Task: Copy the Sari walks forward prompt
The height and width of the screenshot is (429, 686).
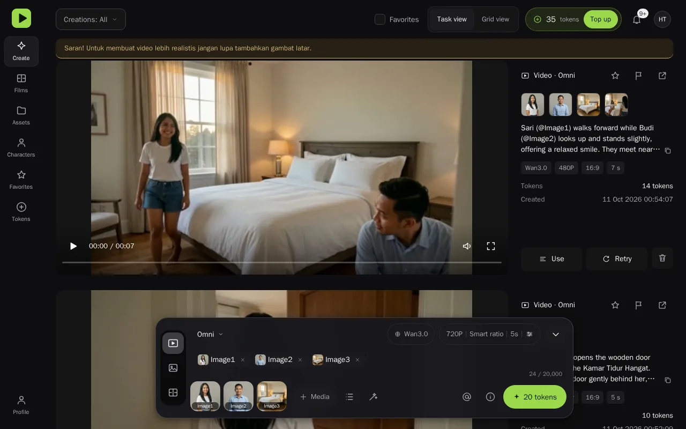Action: pyautogui.click(x=668, y=151)
